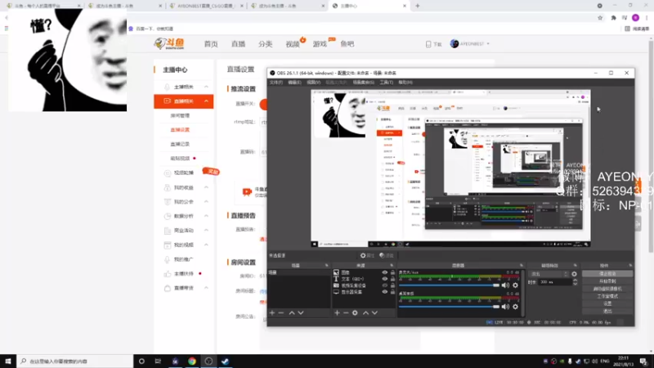
Task: Lock the 显示器采集 source
Action: [392, 292]
